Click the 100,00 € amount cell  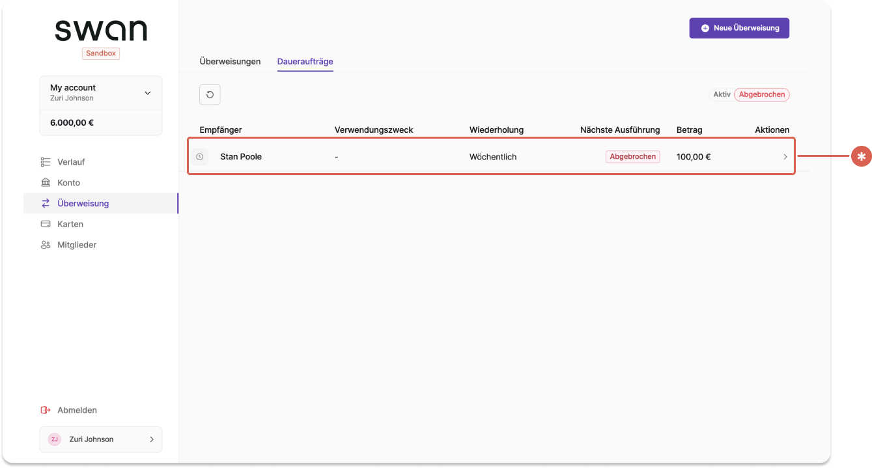coord(694,157)
